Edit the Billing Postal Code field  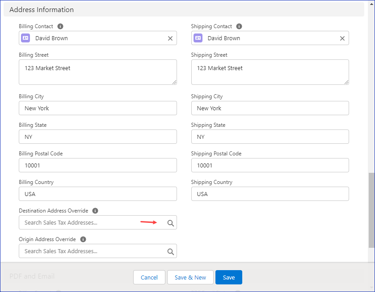click(98, 165)
